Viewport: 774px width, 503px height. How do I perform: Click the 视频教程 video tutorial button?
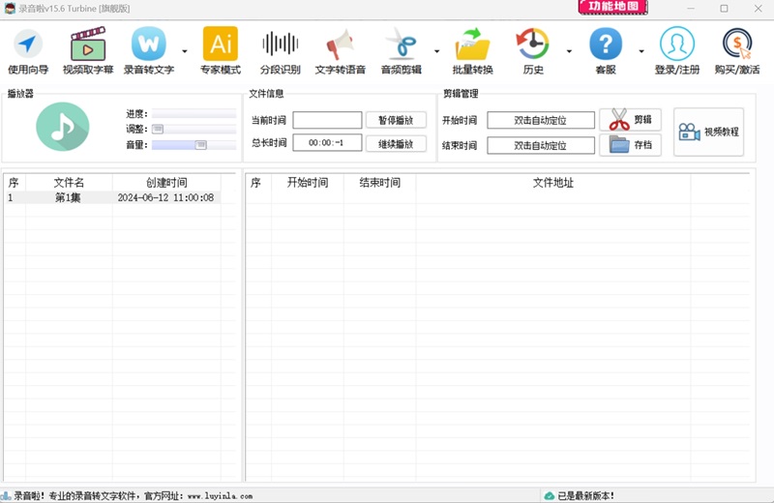(x=709, y=132)
